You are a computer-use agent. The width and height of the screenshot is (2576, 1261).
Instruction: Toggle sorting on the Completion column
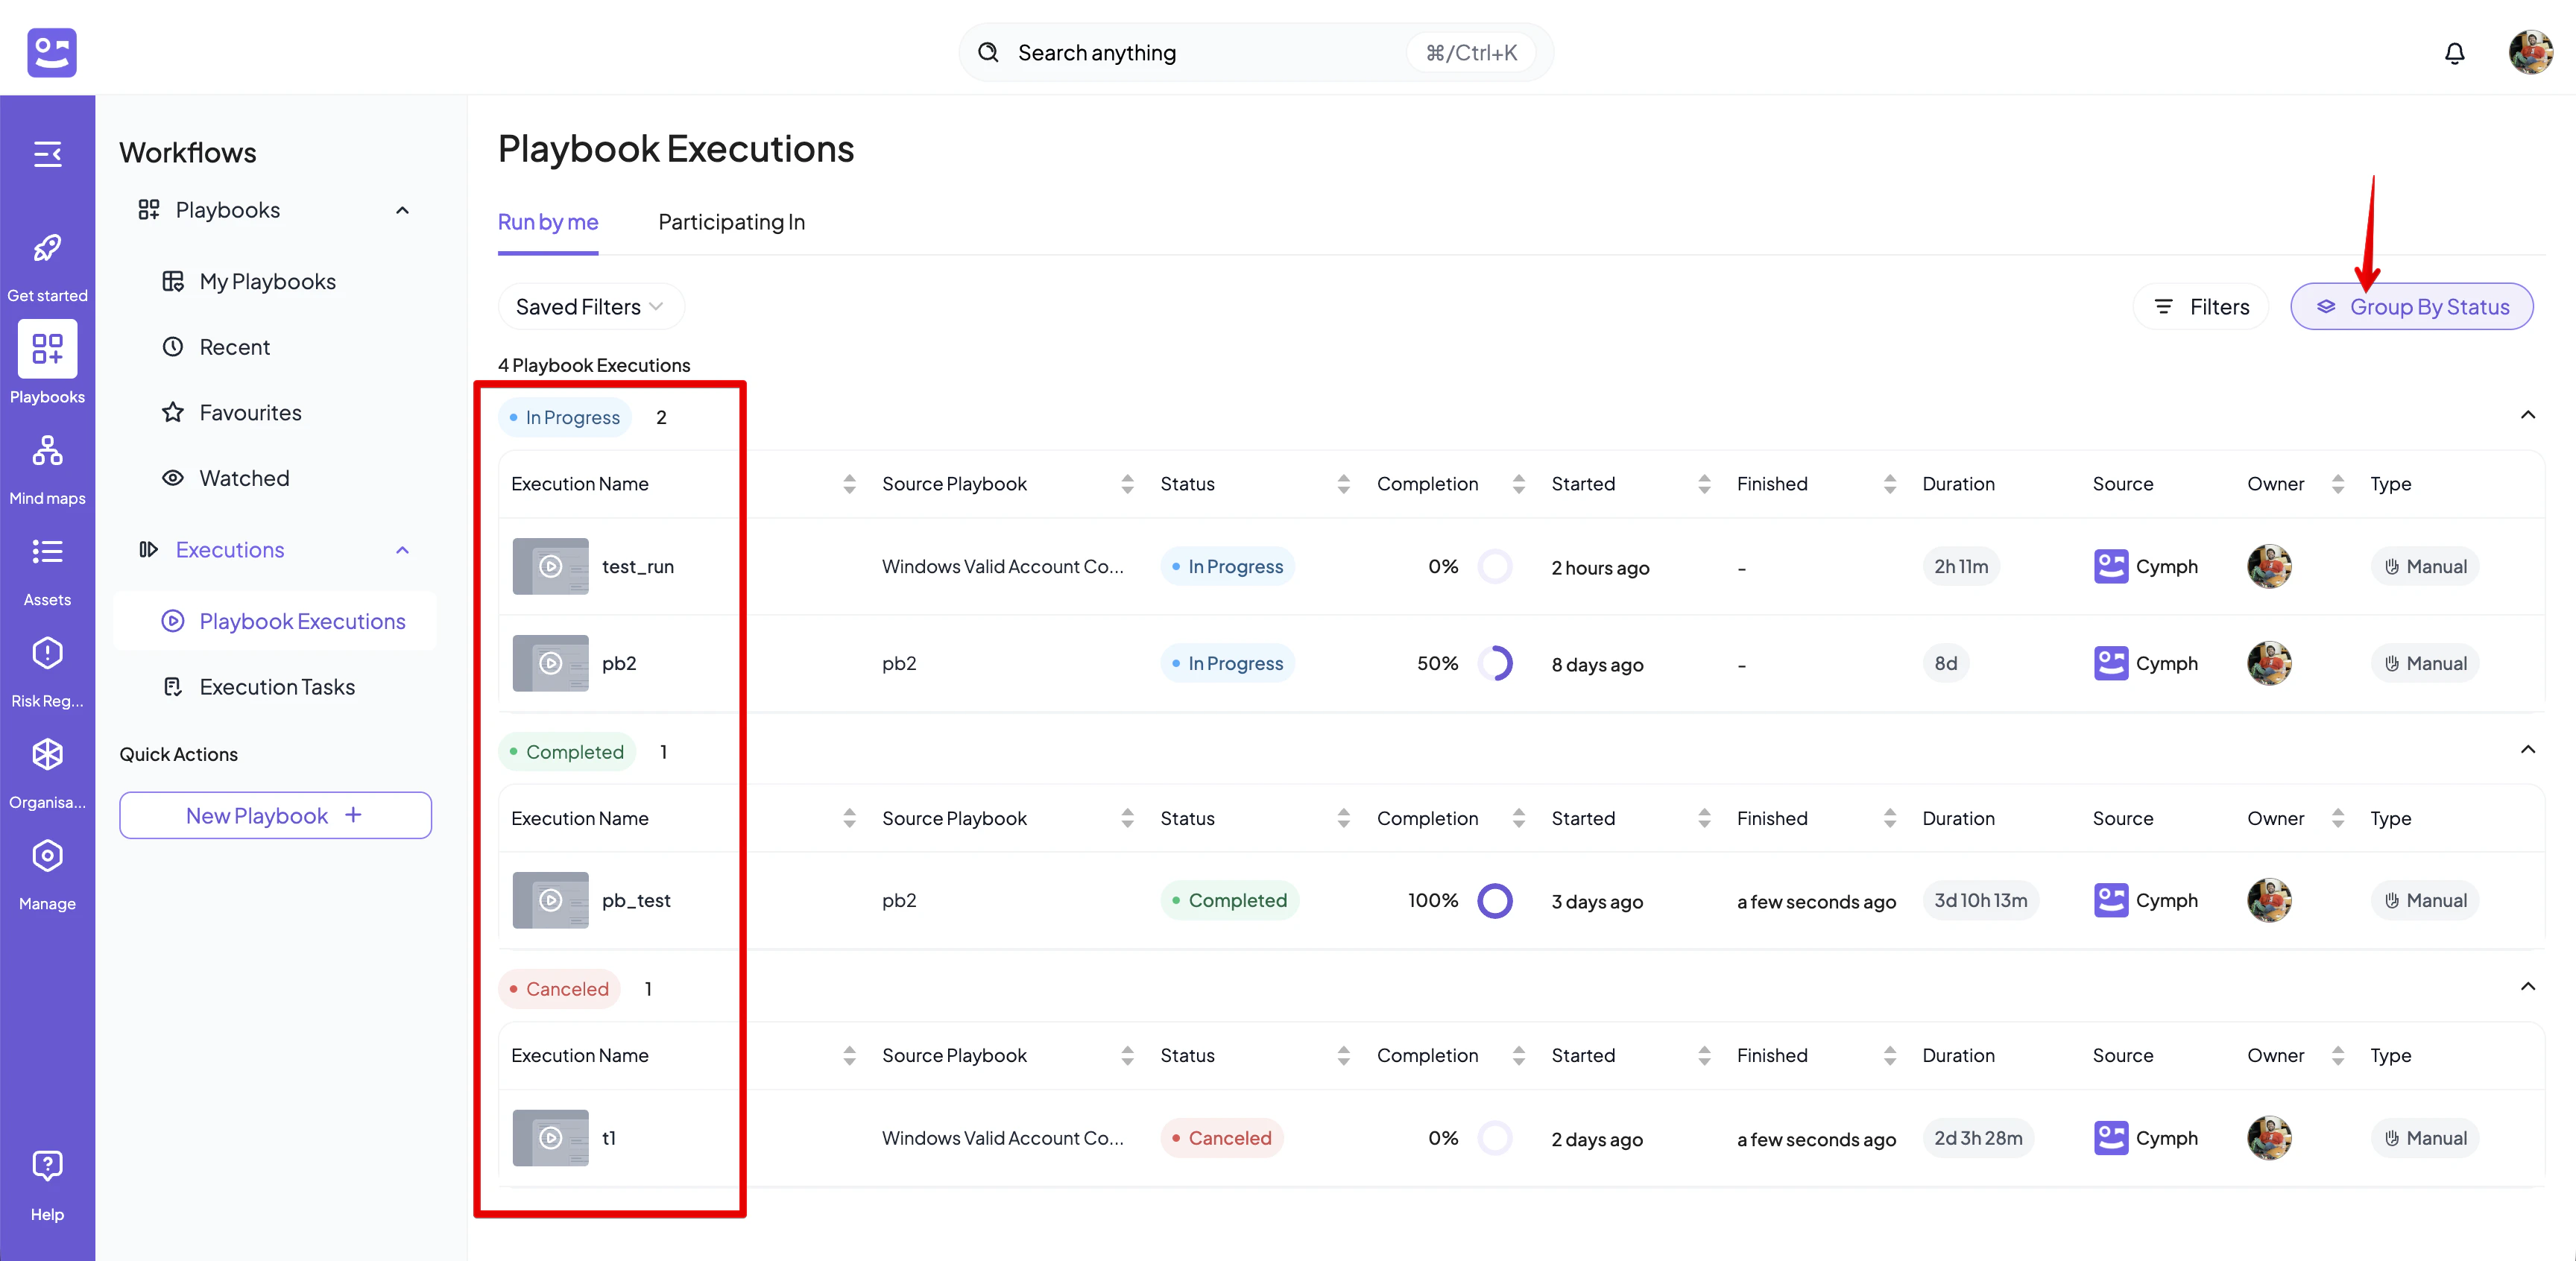[x=1519, y=483]
